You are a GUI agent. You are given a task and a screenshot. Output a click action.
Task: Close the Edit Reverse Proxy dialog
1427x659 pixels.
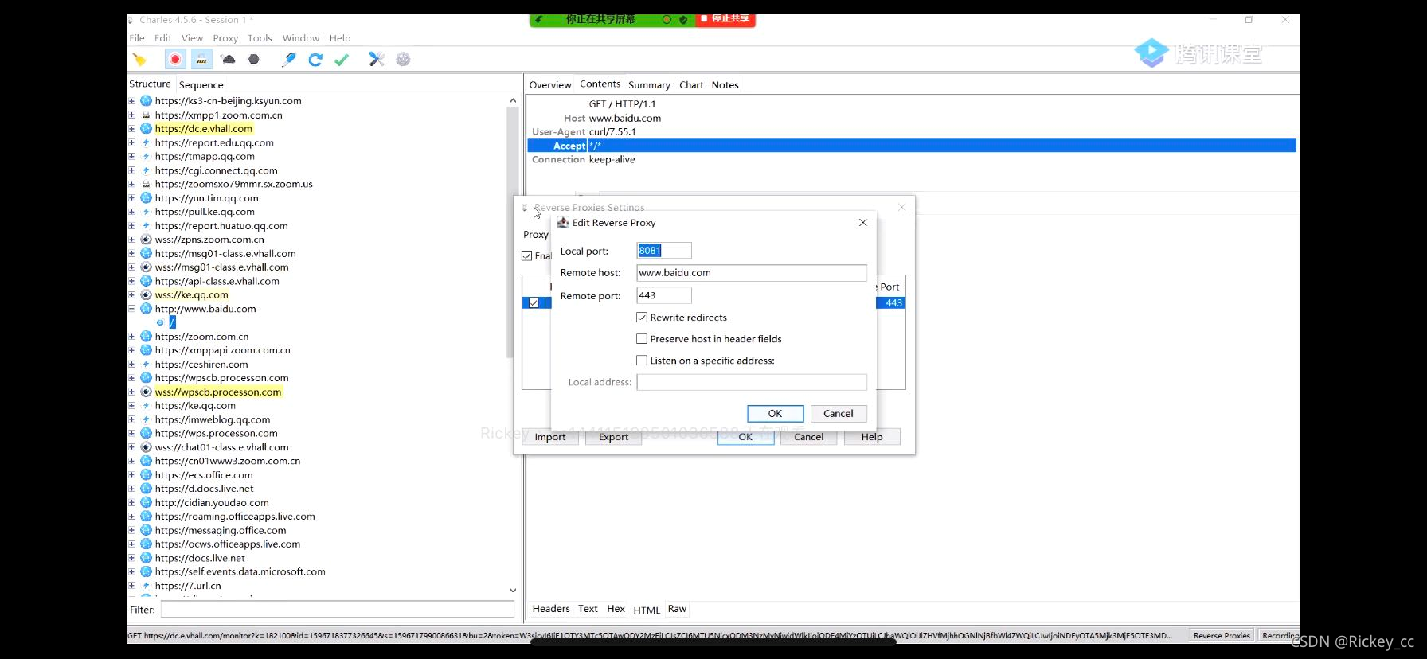[862, 223]
